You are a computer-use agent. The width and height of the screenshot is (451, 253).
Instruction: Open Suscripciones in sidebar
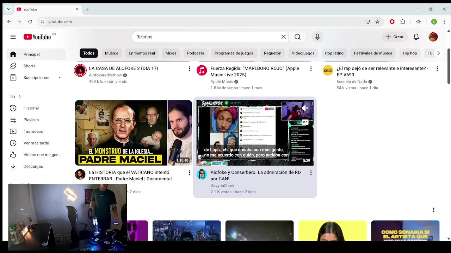point(36,78)
